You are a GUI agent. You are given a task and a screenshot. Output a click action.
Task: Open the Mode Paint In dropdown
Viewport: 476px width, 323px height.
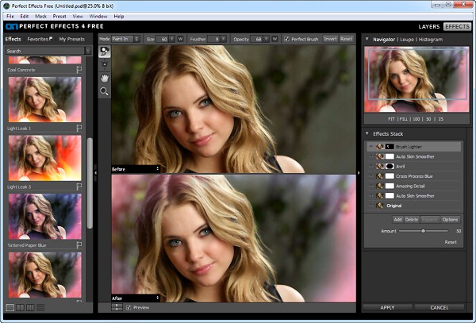(125, 39)
